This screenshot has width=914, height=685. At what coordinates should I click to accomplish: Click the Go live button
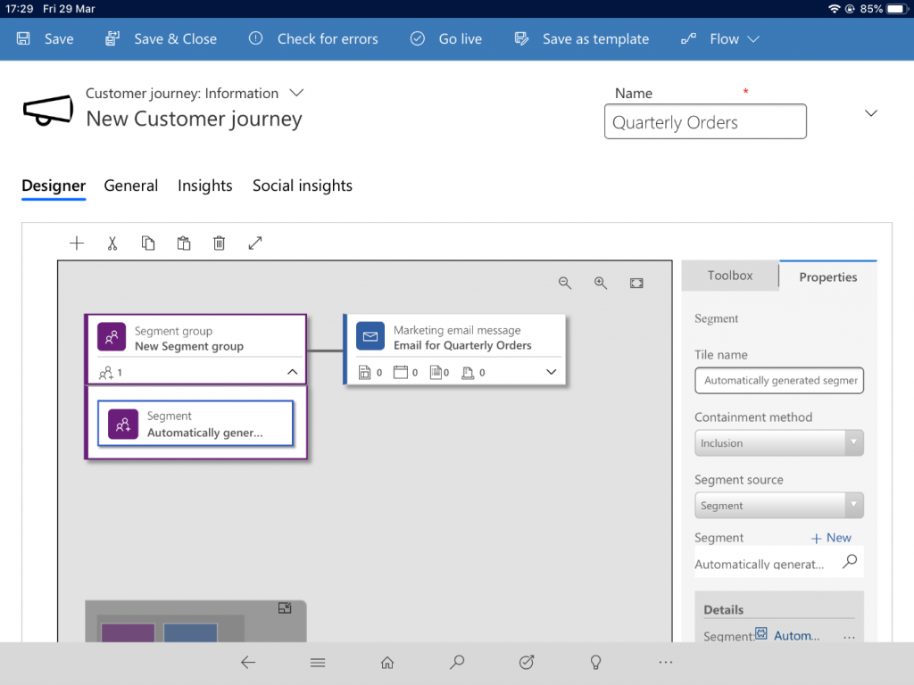446,39
